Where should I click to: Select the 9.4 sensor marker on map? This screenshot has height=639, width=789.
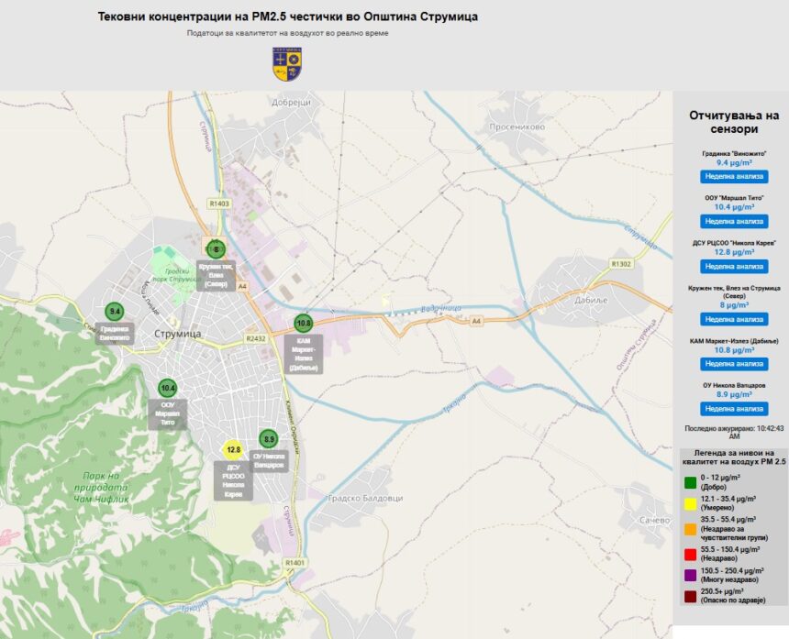[x=115, y=312]
